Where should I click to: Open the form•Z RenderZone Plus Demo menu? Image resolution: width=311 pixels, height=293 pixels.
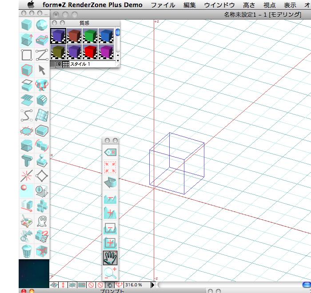click(92, 5)
